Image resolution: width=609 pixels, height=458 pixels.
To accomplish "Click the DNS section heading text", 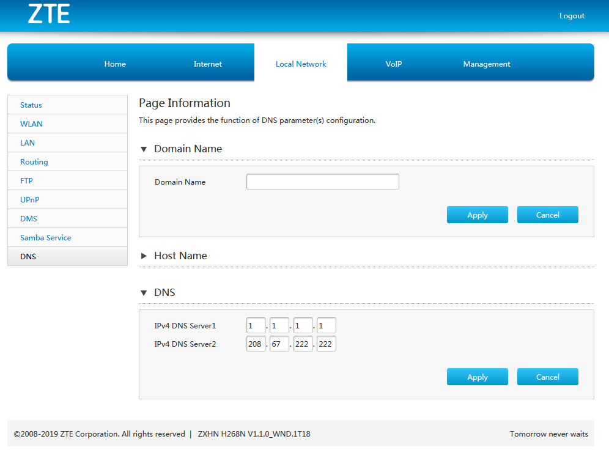I will (x=164, y=292).
